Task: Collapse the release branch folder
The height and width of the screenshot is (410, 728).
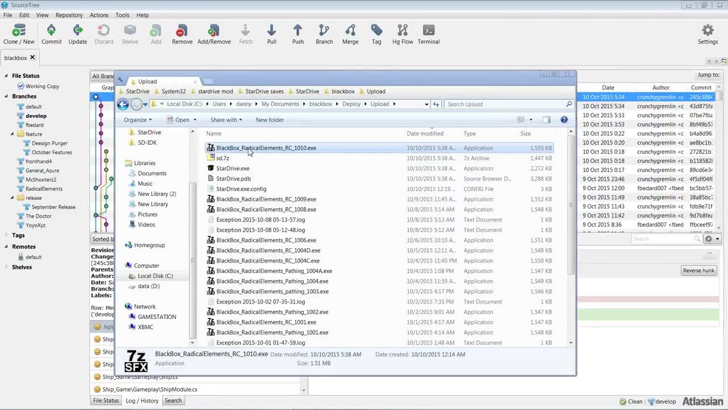Action: click(x=12, y=198)
